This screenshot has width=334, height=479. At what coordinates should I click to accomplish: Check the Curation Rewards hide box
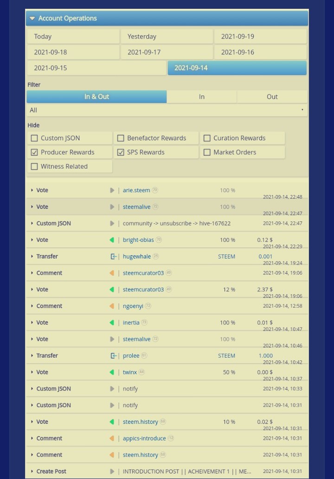point(207,138)
